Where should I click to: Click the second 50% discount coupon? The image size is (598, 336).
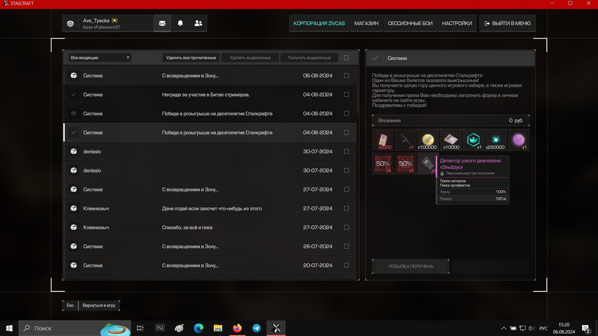406,163
